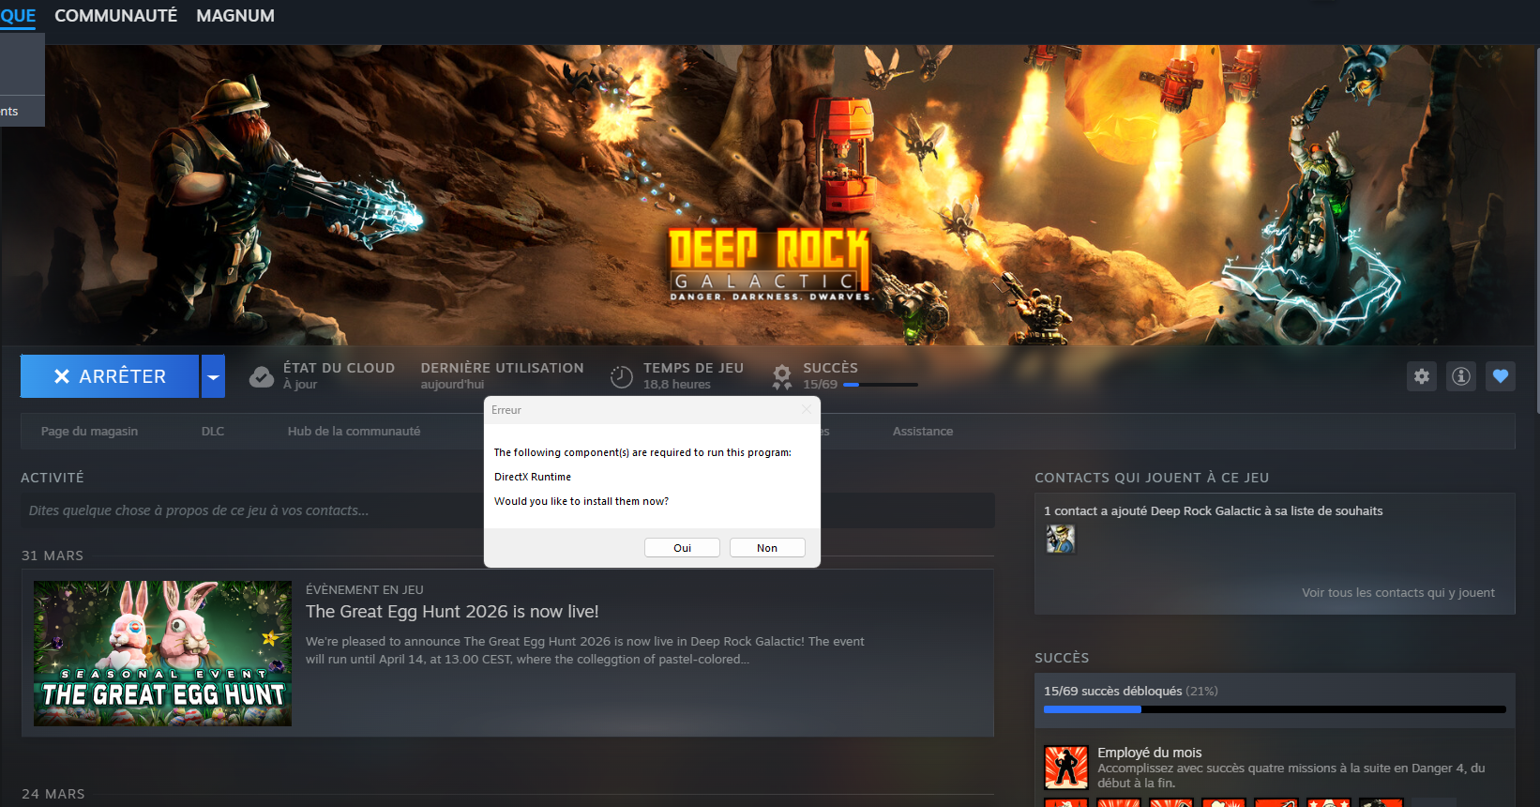Click "Voir tous les contacts qui y jouent"
Viewport: 1540px width, 807px height.
click(x=1398, y=593)
